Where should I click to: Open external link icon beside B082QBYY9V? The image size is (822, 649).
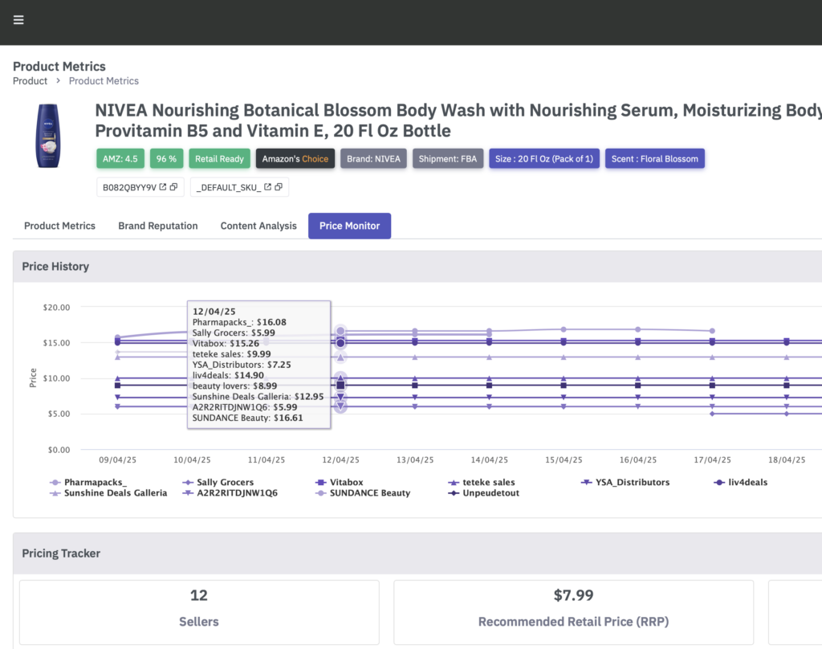click(162, 187)
